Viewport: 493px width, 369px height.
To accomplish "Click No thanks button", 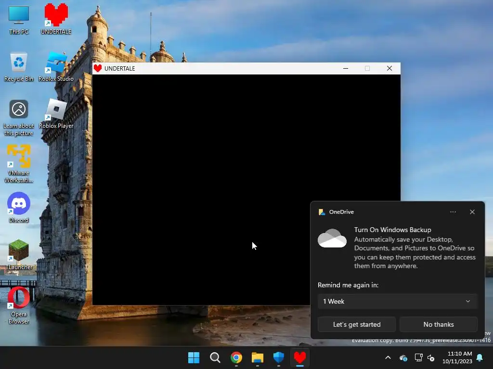I will [x=439, y=324].
